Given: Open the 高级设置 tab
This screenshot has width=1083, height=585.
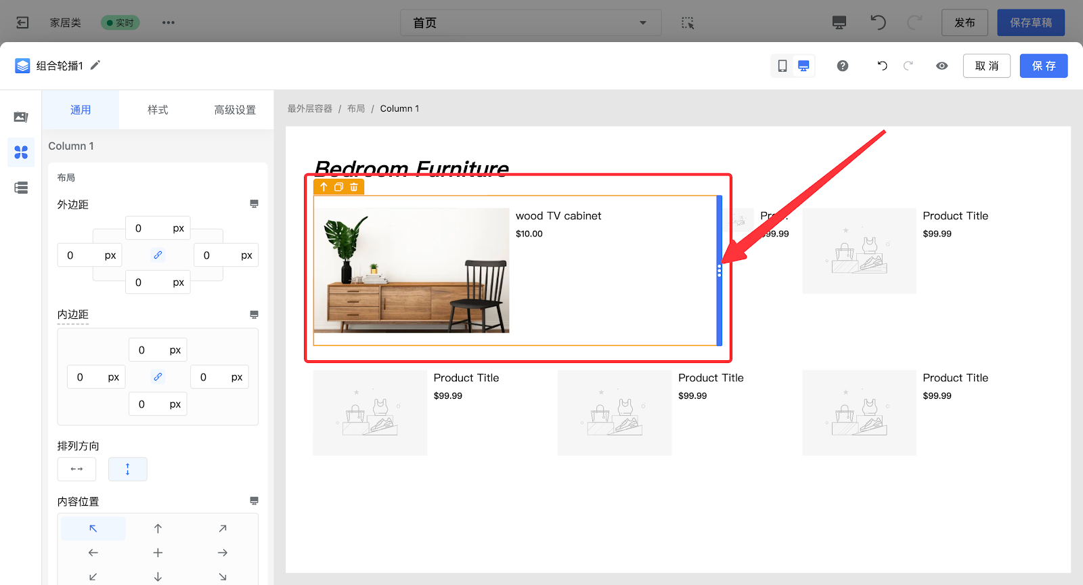Looking at the screenshot, I should [x=235, y=110].
